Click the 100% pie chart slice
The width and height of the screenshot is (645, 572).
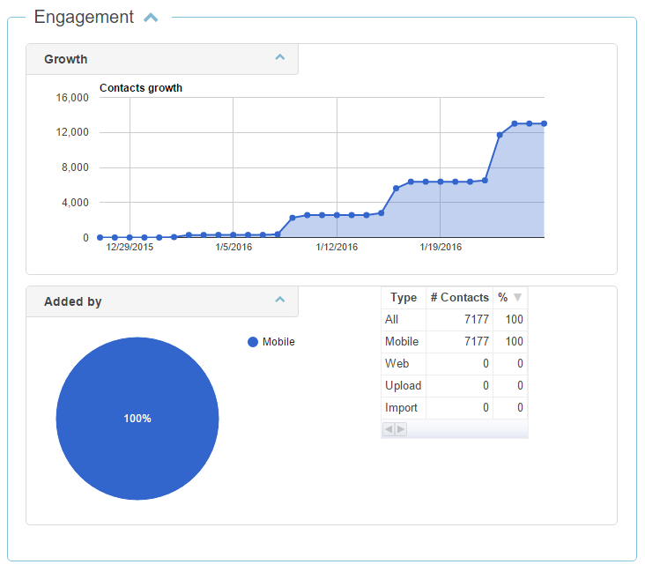137,419
